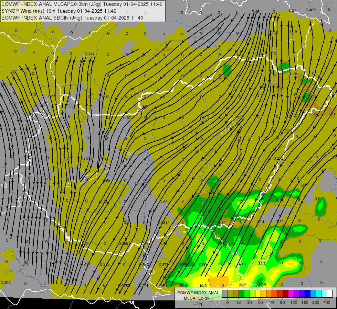This screenshot has width=337, height=309.
Task: Click the map value 0.241
Action: tap(144, 286)
